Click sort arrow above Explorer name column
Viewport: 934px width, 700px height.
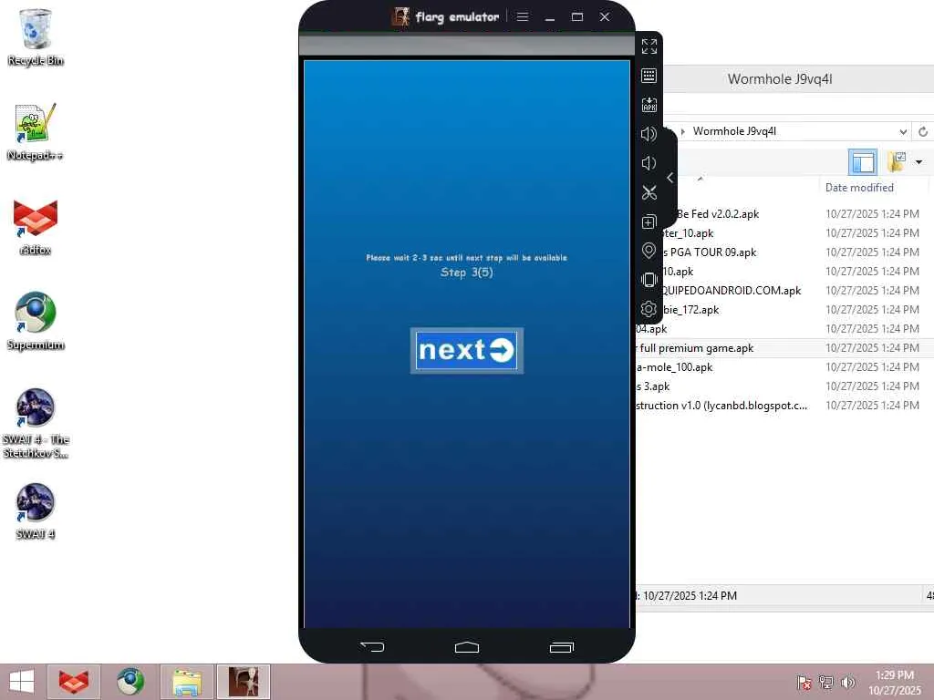(700, 178)
